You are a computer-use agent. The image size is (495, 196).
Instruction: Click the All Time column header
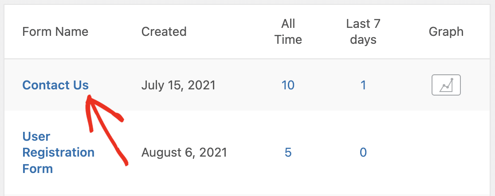coord(288,31)
